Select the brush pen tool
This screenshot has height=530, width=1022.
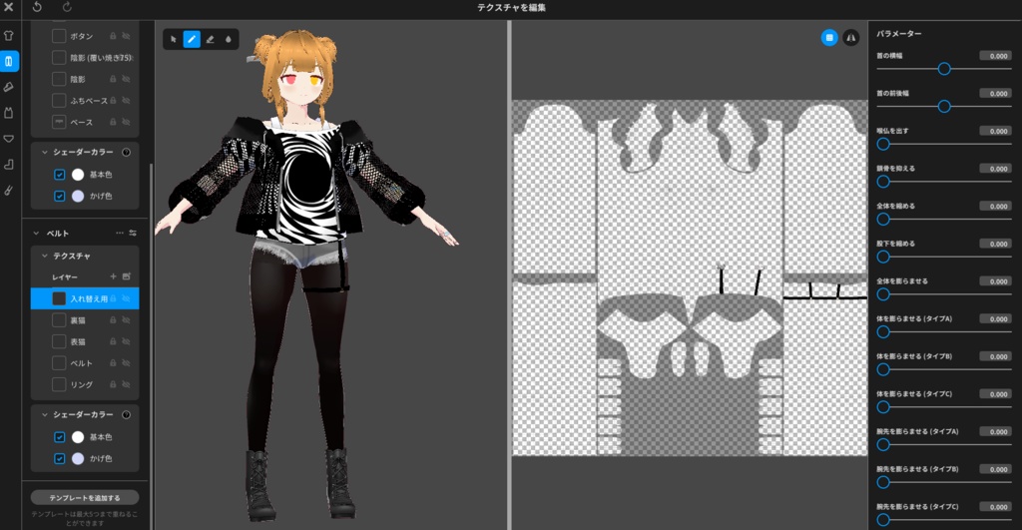coord(192,39)
